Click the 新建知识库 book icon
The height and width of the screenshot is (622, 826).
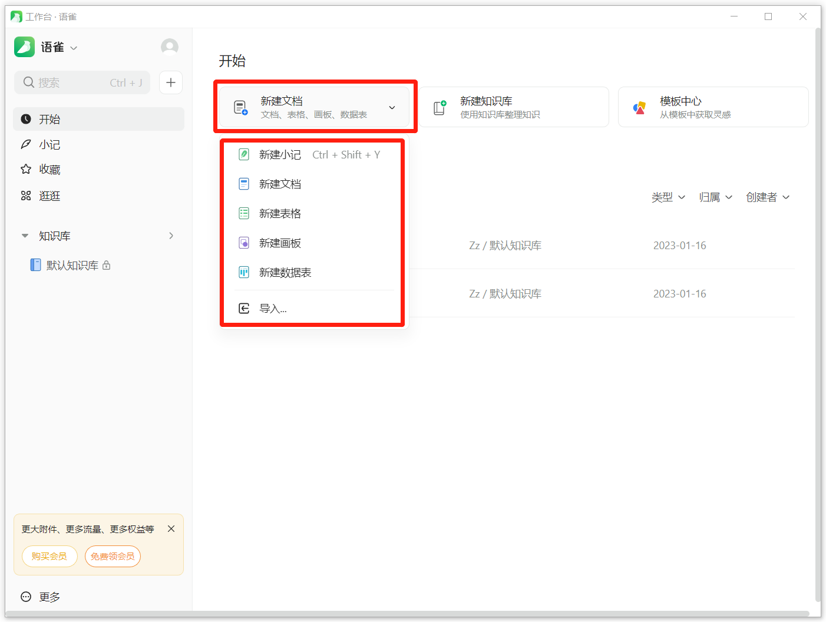tap(440, 107)
